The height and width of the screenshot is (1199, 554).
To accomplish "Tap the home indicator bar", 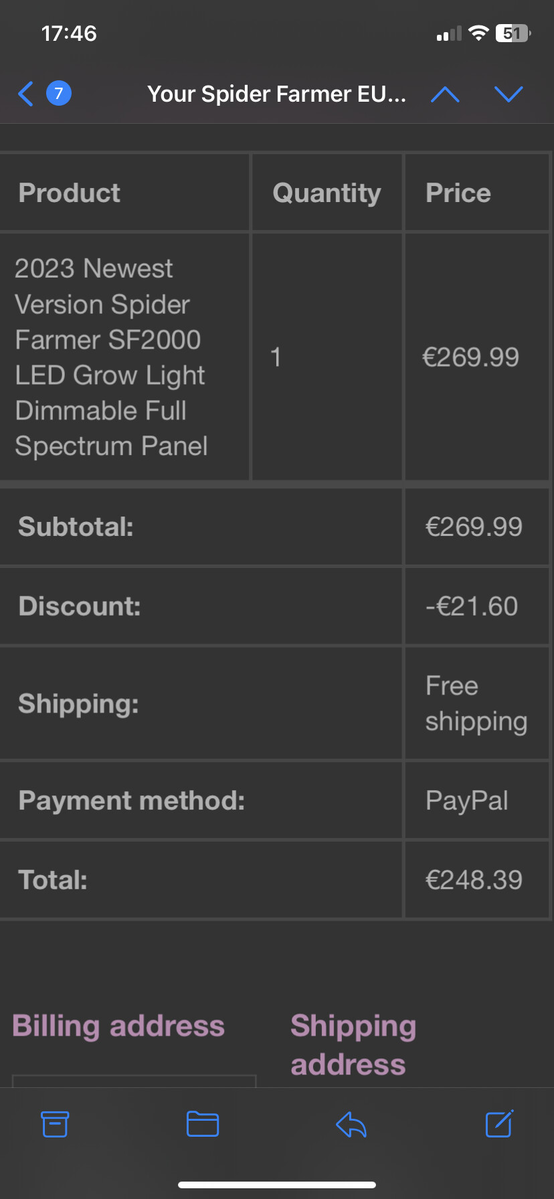I will click(x=277, y=1185).
